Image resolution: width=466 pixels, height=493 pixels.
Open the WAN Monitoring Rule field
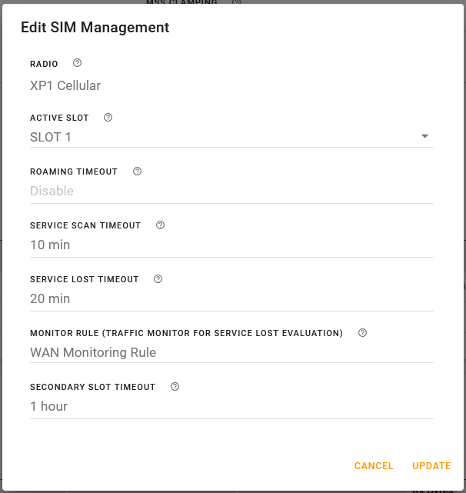point(231,352)
